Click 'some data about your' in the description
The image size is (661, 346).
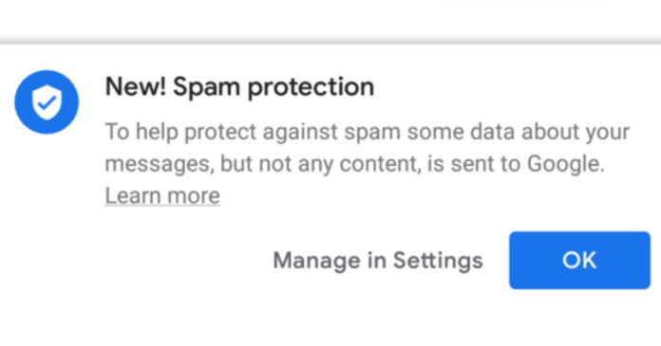point(519,132)
